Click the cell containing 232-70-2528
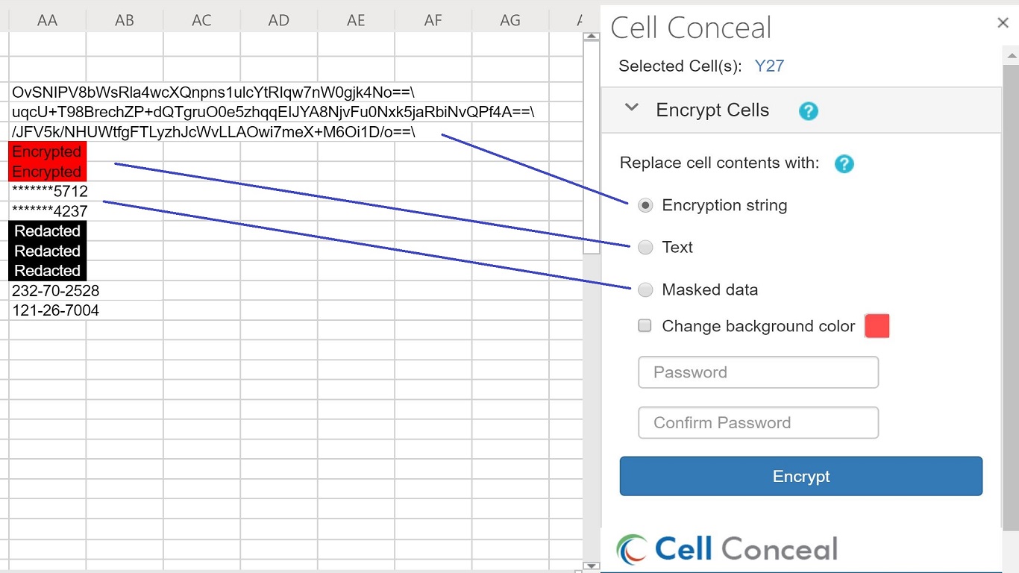 48,290
